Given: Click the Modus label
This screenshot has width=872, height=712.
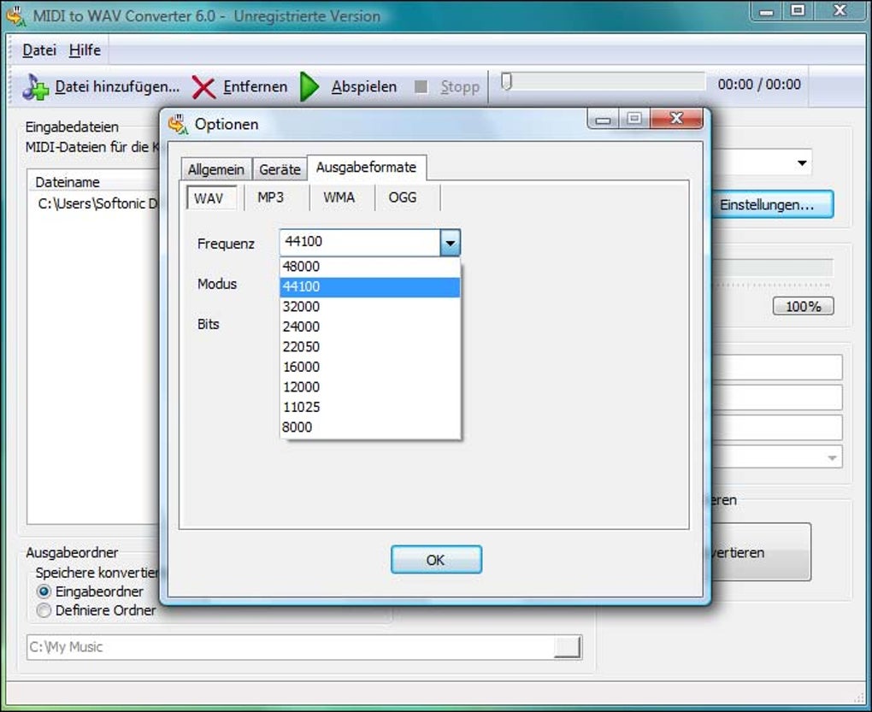Looking at the screenshot, I should pos(217,284).
